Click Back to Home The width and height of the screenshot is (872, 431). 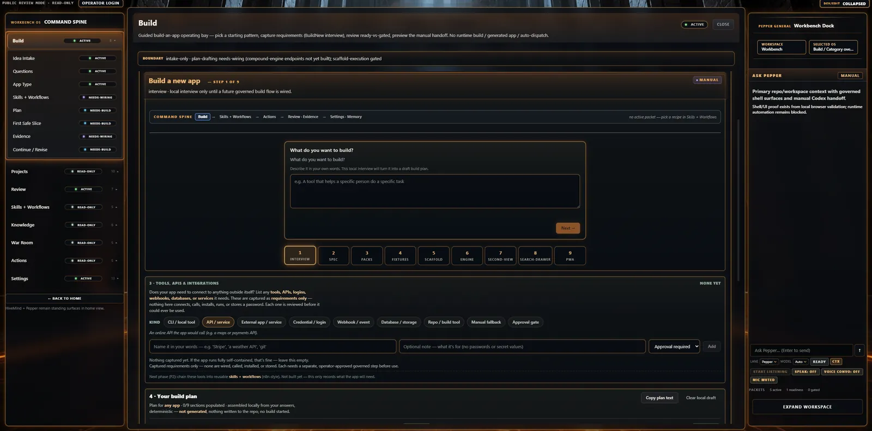pyautogui.click(x=64, y=298)
